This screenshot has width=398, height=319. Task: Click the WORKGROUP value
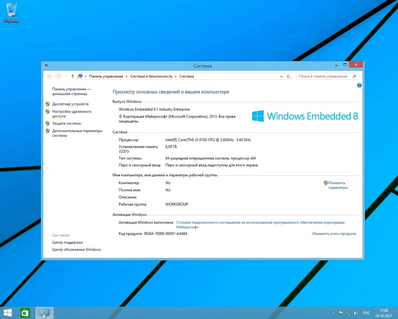[177, 204]
